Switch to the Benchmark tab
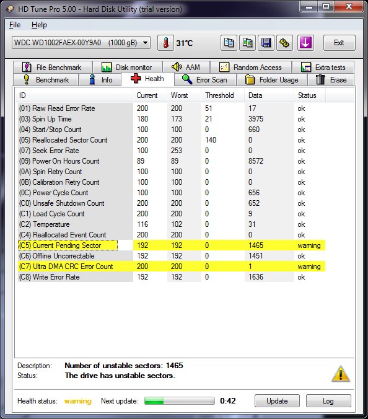Screen dimensions: 368x419 coord(46,79)
